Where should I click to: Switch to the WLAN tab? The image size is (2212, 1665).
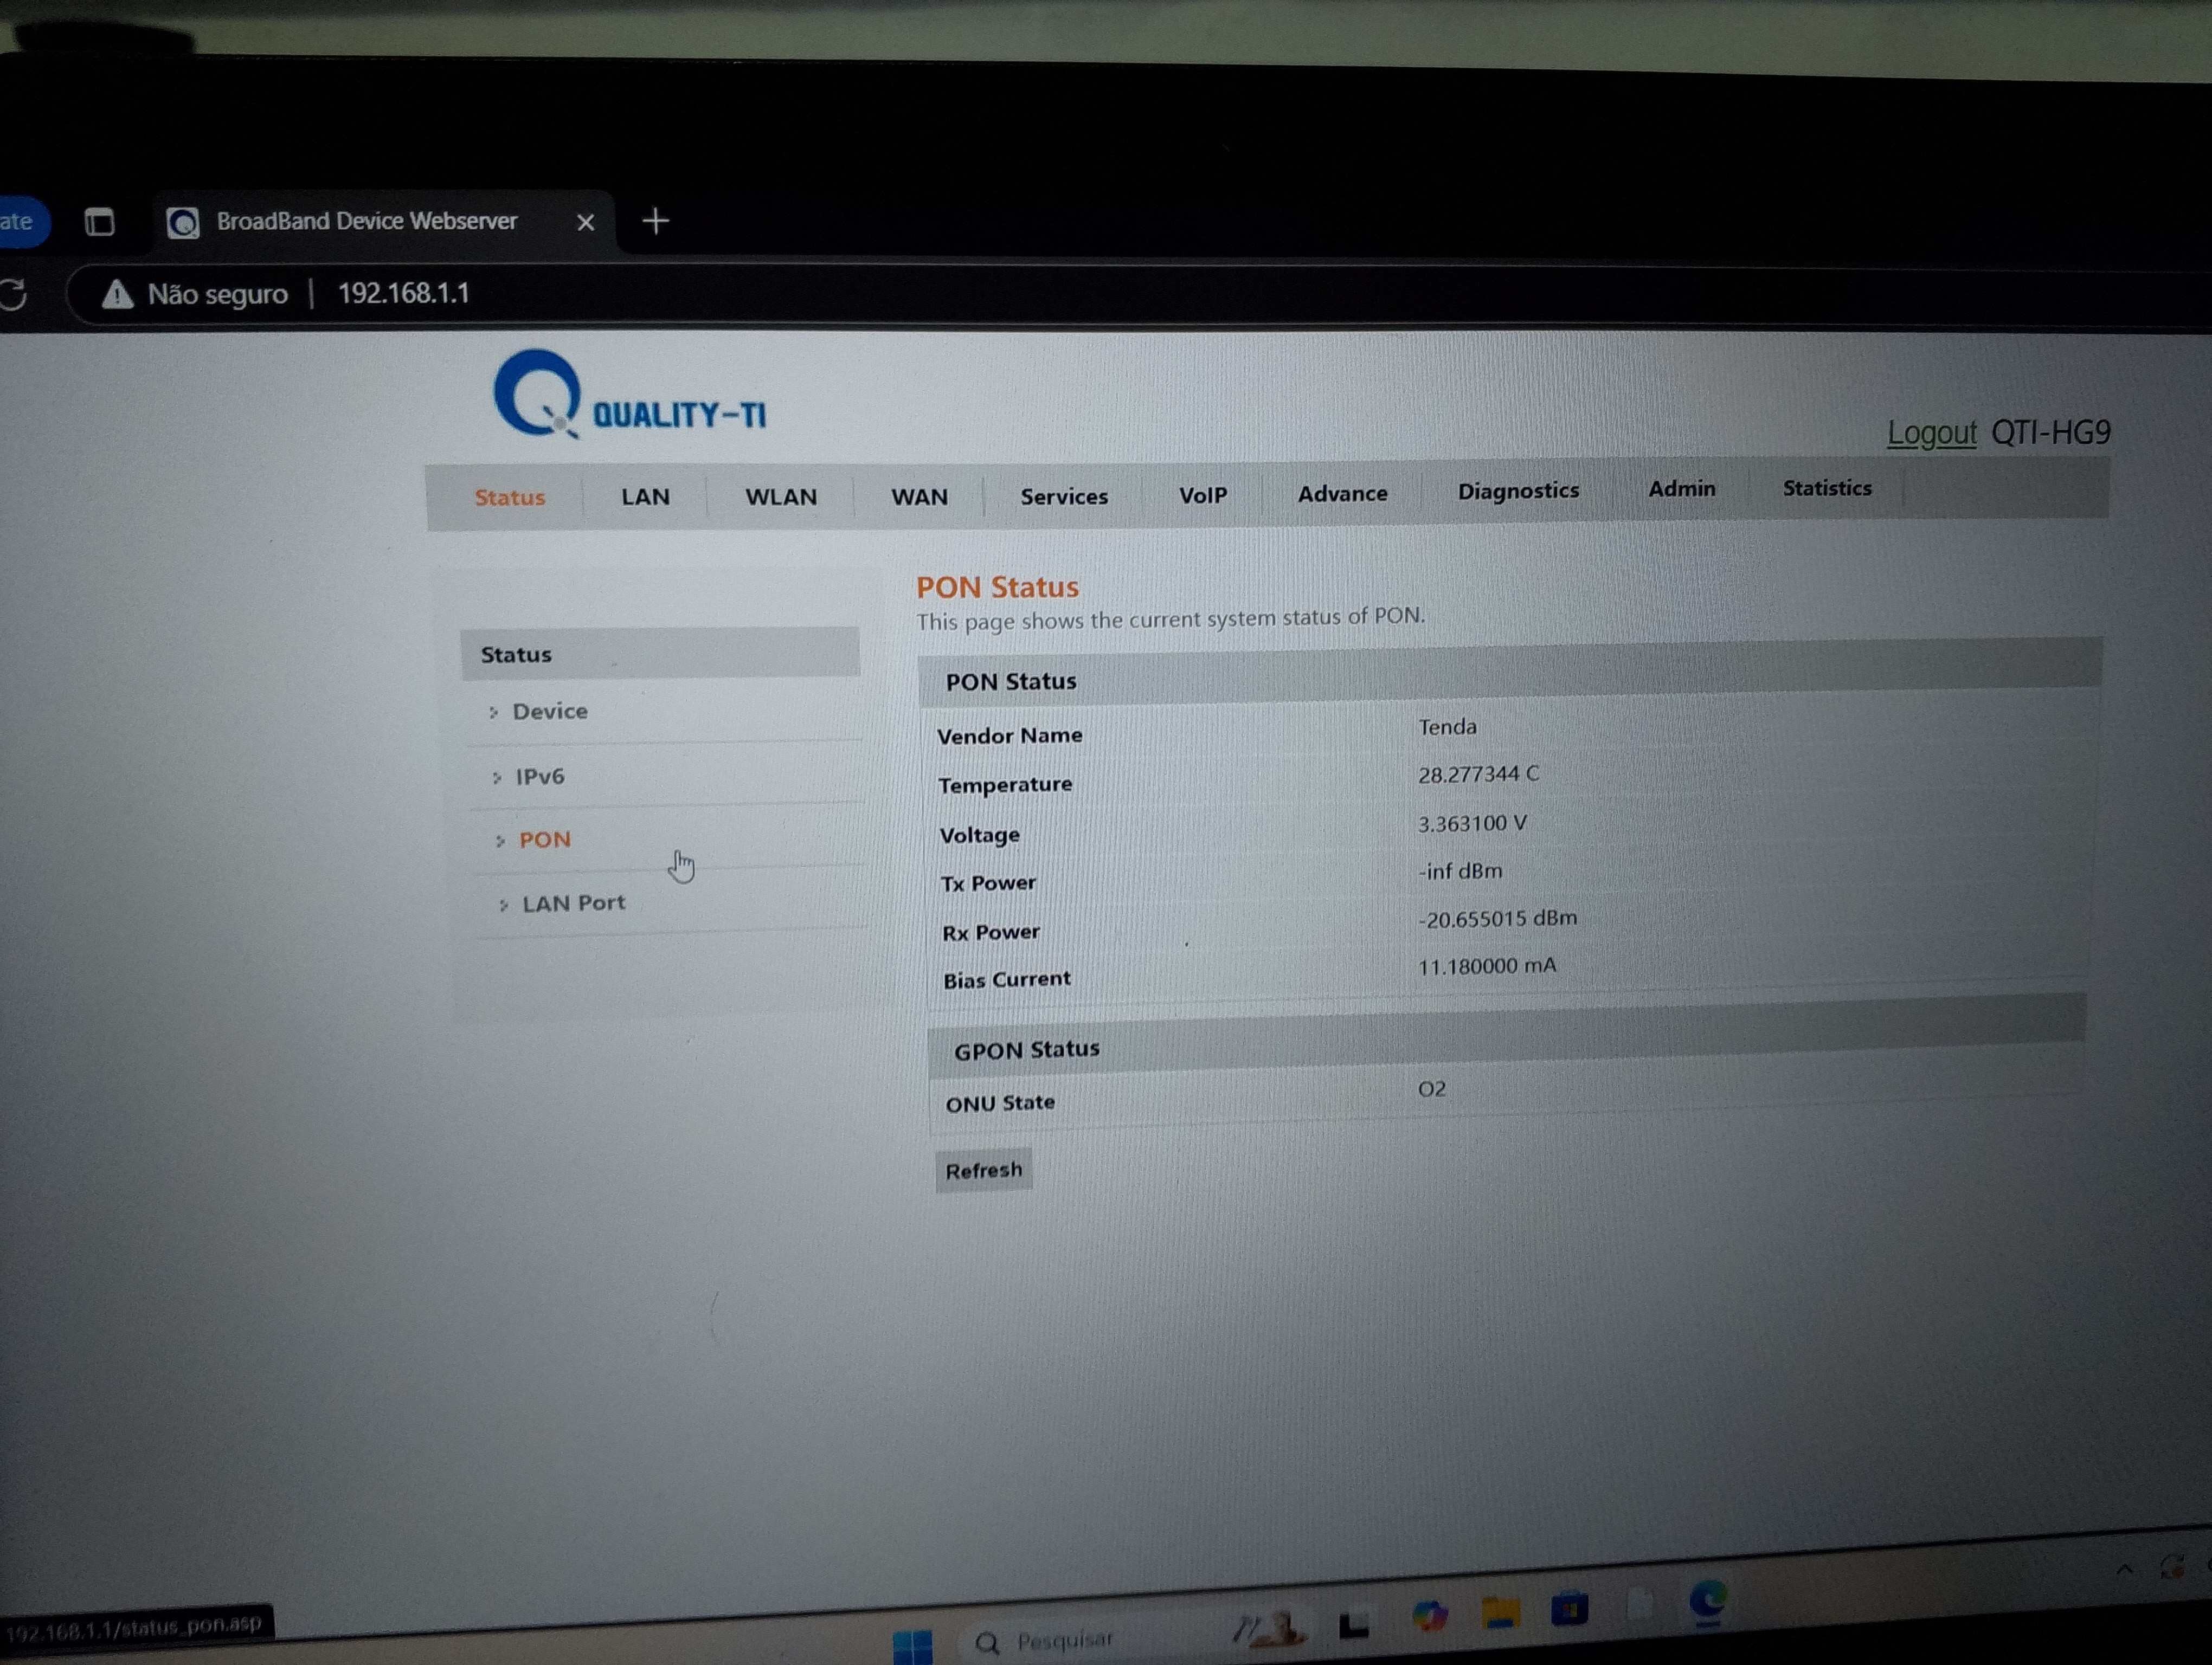(x=780, y=496)
